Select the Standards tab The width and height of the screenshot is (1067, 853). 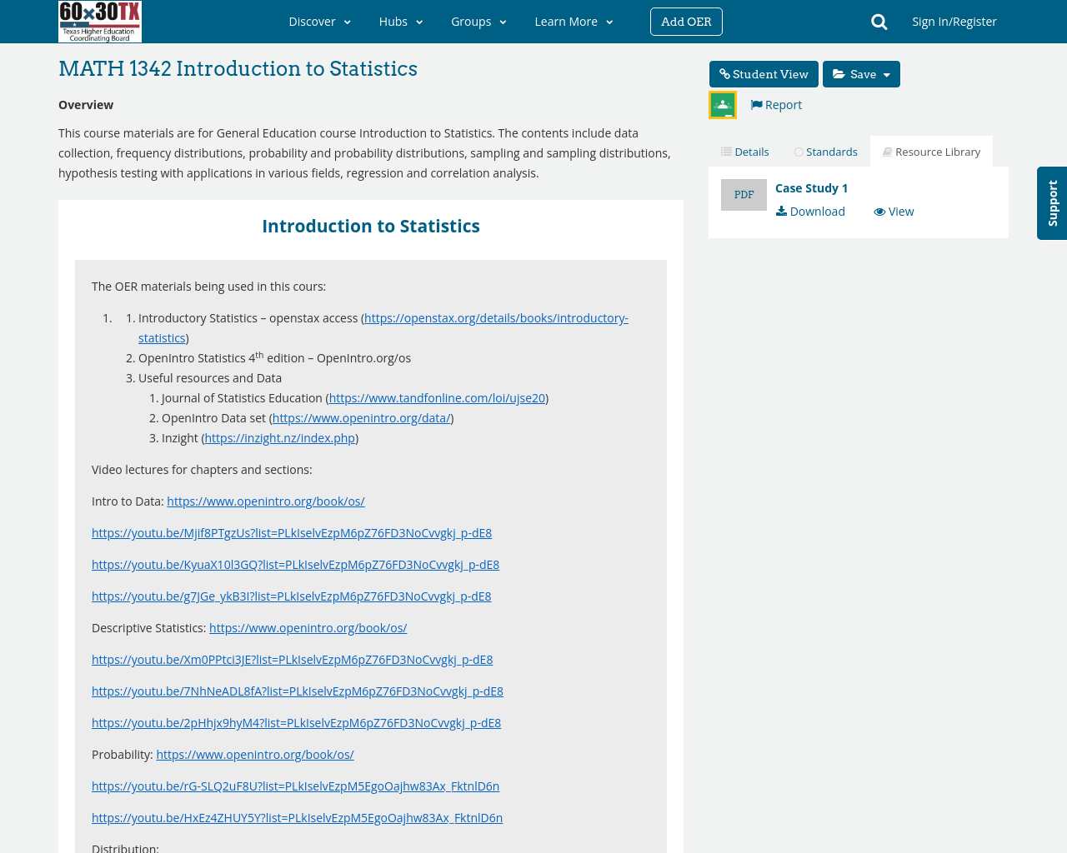tap(825, 152)
